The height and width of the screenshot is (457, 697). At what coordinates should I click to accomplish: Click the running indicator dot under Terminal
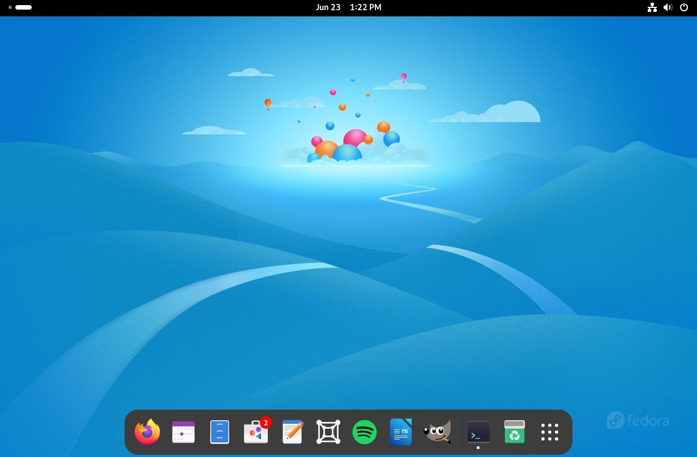(x=477, y=447)
